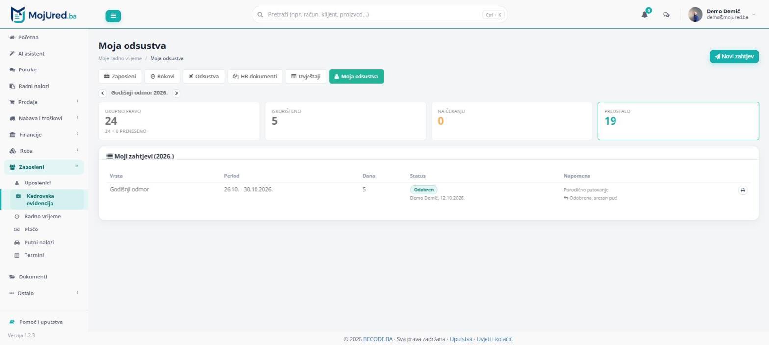Open Poruke in sidebar
The image size is (769, 345).
pos(44,69)
